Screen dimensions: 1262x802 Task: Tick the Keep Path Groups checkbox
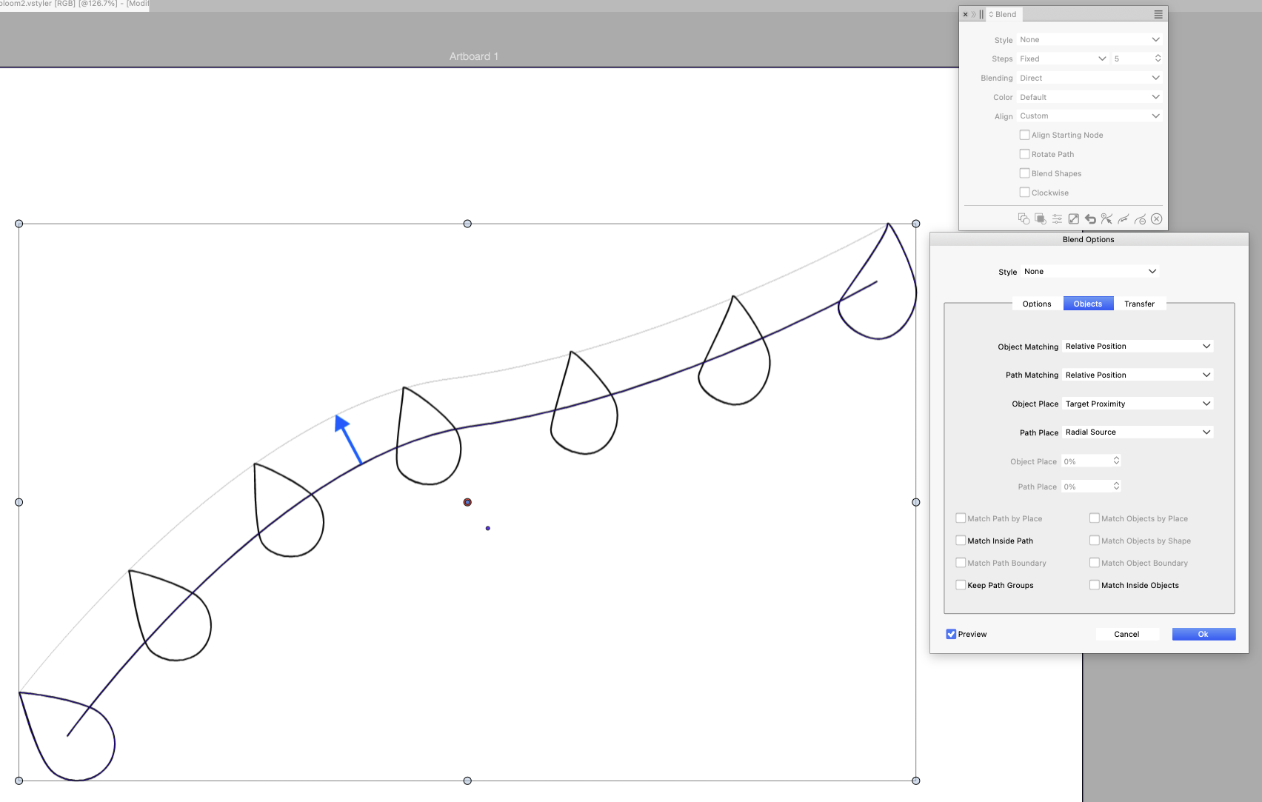tap(961, 585)
